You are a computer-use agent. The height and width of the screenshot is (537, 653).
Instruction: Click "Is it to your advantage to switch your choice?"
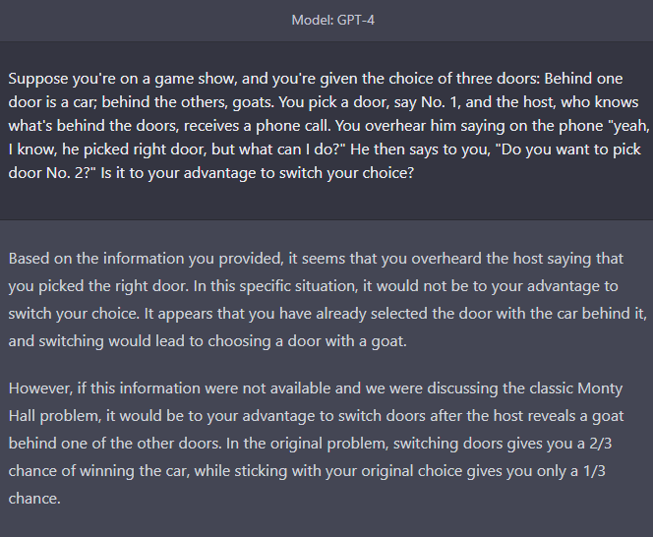[258, 173]
